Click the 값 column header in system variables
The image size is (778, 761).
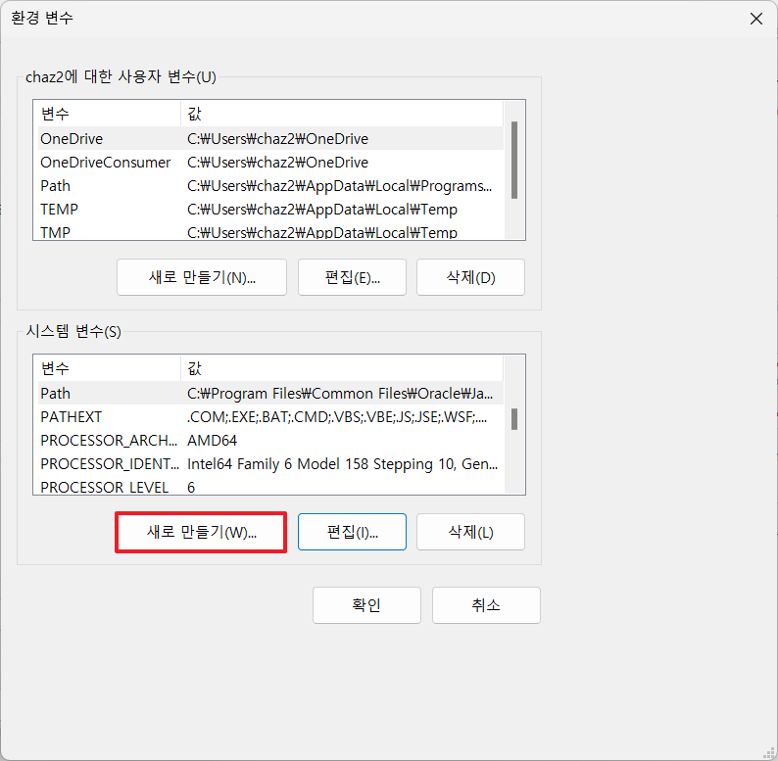342,368
